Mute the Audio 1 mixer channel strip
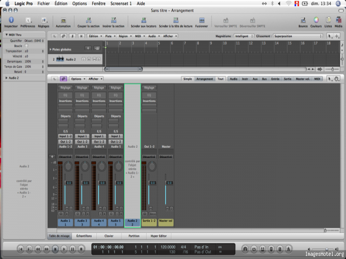Image resolution: width=346 pixels, height=259 pixels. [x=67, y=208]
